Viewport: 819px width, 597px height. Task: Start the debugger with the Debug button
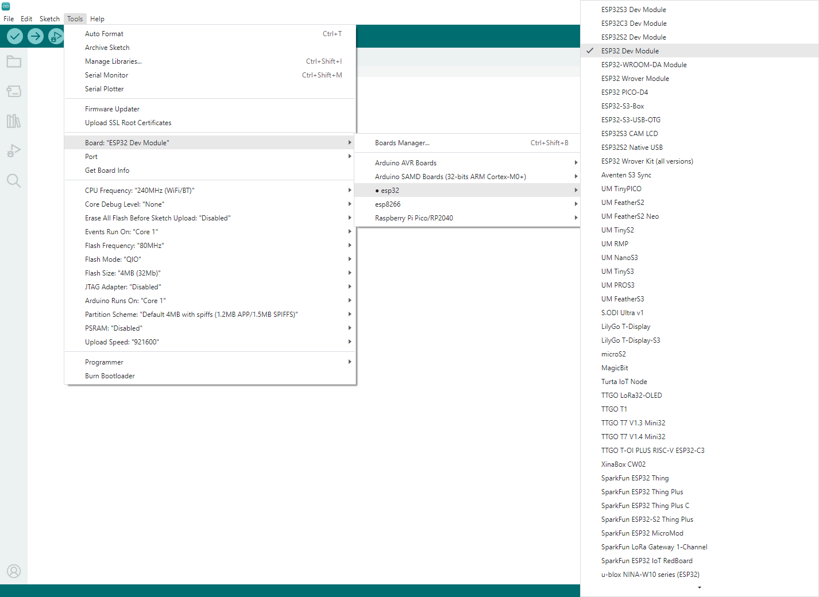tap(56, 37)
